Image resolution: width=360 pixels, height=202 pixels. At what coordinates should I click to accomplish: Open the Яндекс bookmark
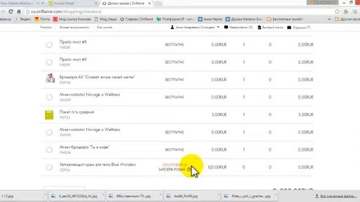[x=23, y=19]
